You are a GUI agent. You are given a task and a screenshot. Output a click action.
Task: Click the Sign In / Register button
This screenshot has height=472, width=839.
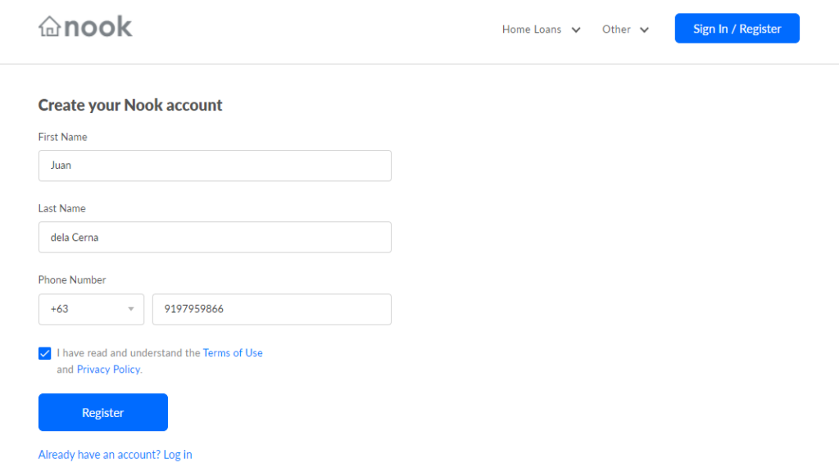coord(737,29)
